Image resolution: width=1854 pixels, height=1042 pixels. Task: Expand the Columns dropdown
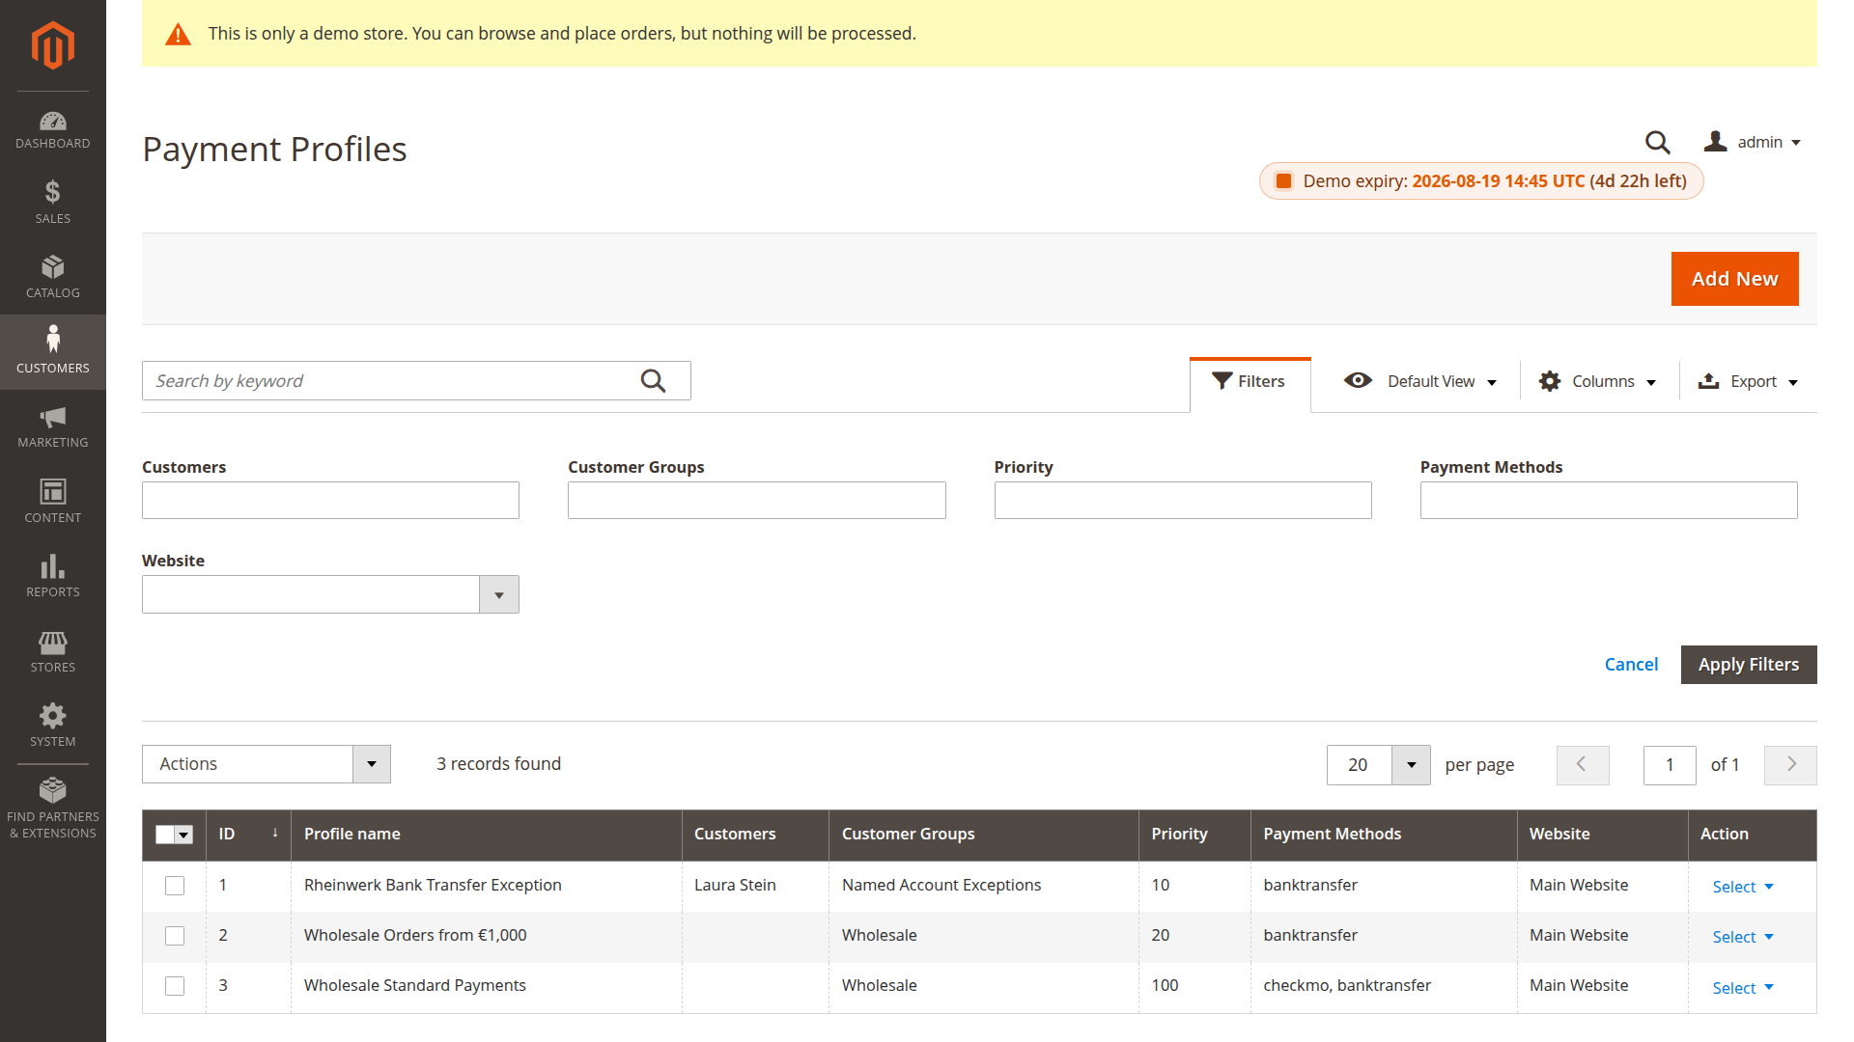tap(1598, 381)
